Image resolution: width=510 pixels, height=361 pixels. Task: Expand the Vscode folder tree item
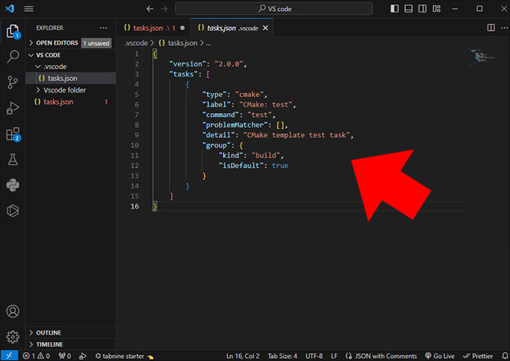click(64, 90)
